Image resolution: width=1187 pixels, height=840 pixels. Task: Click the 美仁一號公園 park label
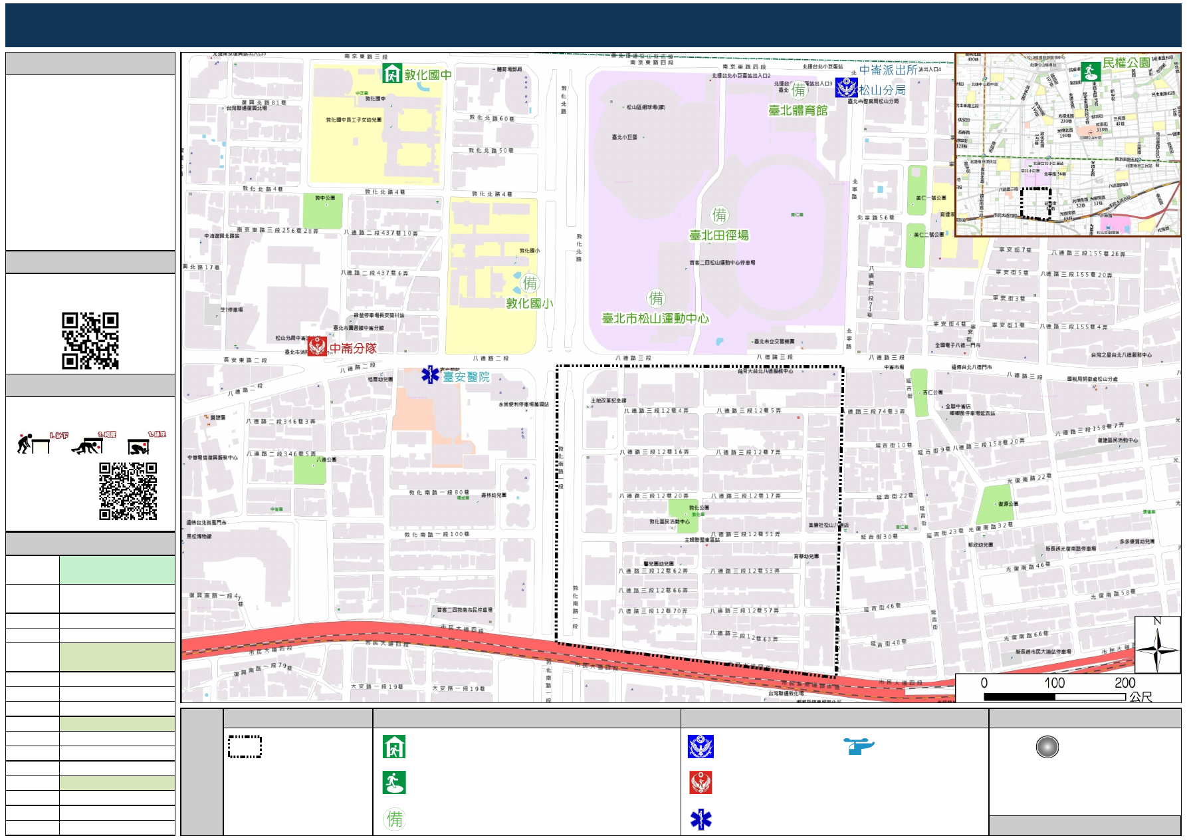pyautogui.click(x=930, y=198)
